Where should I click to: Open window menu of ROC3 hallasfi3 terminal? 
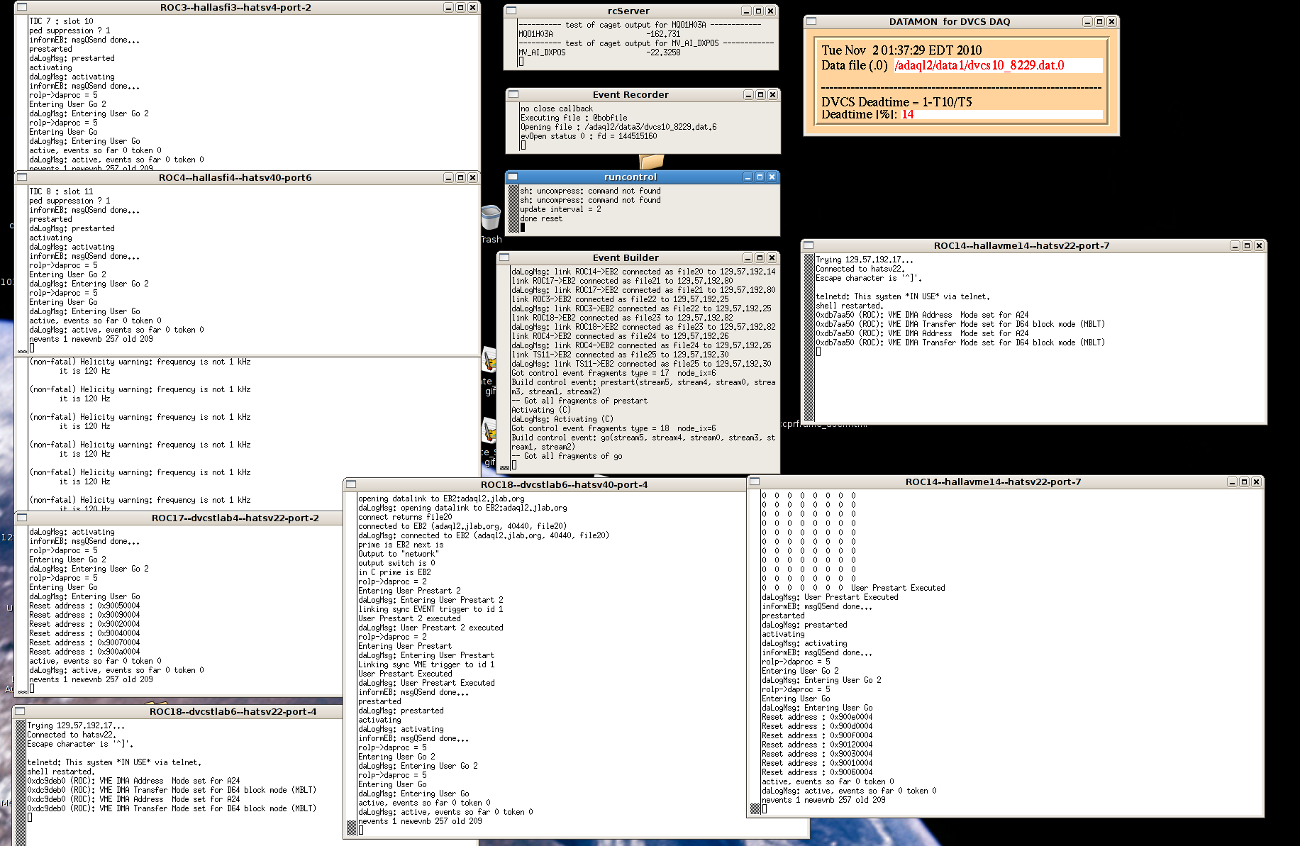[22, 7]
